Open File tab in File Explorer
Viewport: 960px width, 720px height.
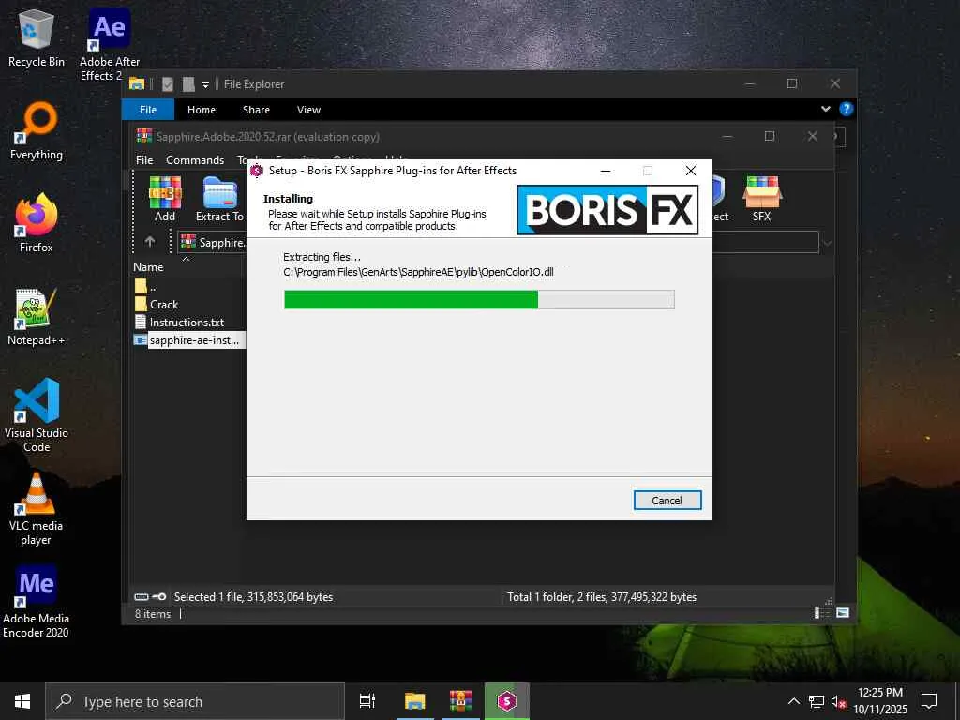click(148, 110)
